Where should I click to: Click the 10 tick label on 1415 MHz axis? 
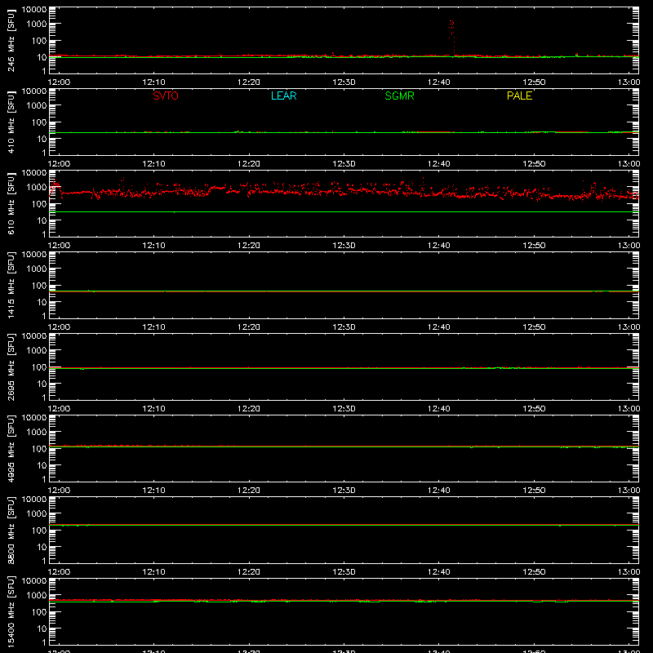coord(42,302)
